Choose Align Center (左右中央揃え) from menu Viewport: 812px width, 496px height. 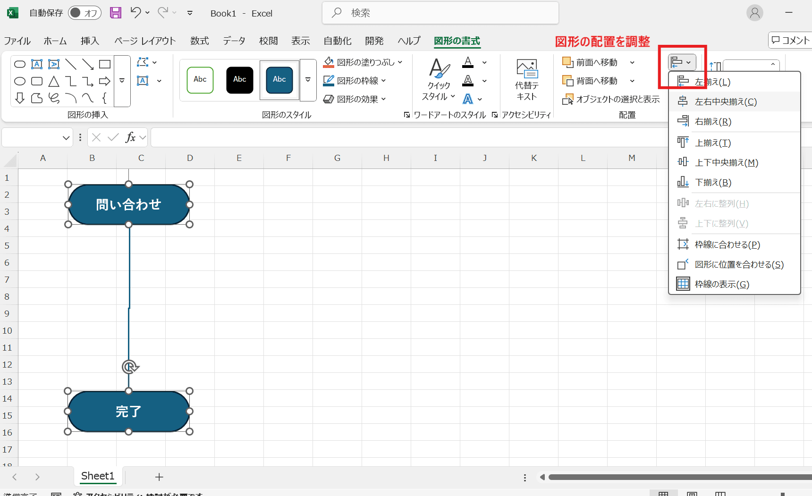pos(725,102)
